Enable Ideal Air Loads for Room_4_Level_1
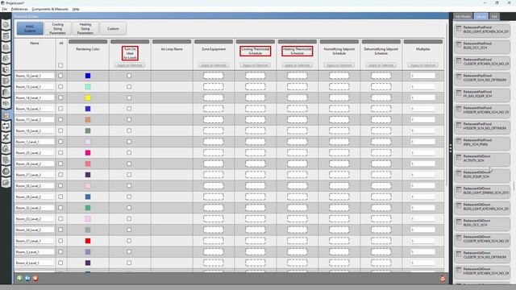 129,263
